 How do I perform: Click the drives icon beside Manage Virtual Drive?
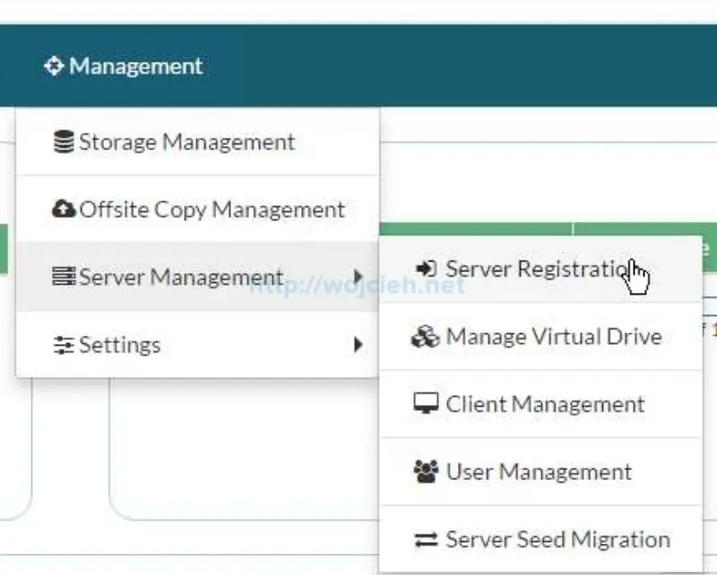coord(426,336)
